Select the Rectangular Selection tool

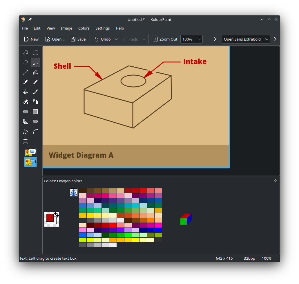35,52
